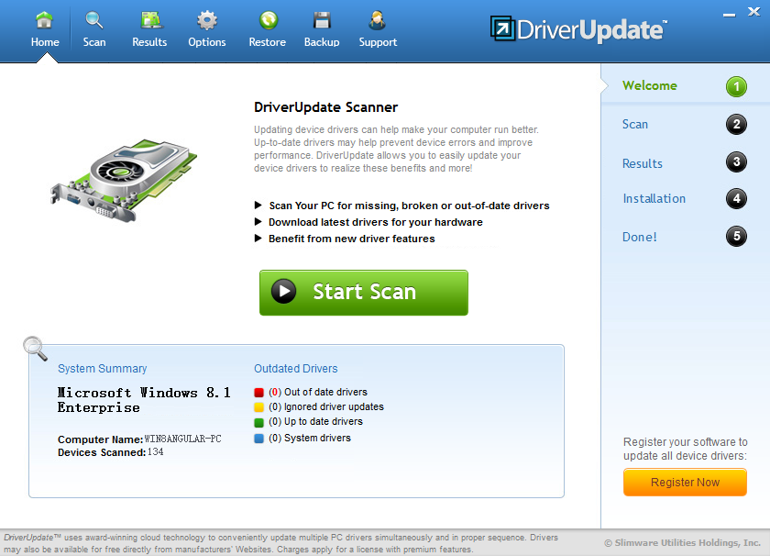Screen dimensions: 770x556
Task: Click the play icon on Start Scan
Action: (x=284, y=291)
